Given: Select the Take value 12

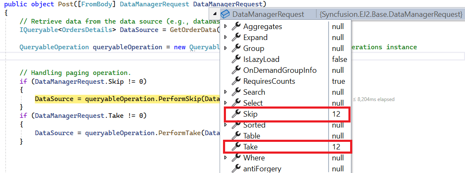Looking at the screenshot, I should [336, 147].
